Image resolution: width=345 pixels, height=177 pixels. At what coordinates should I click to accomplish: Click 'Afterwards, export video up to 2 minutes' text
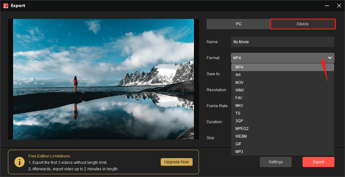73,169
